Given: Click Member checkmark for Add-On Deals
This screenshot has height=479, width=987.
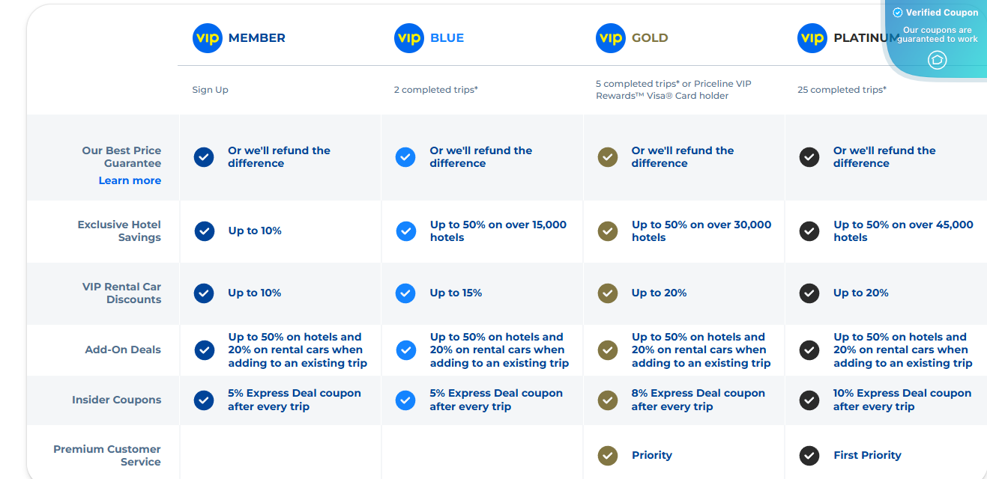Looking at the screenshot, I should [x=204, y=350].
